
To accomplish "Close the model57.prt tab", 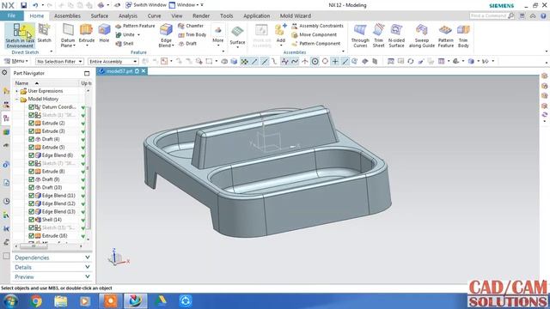I will tap(144, 71).
